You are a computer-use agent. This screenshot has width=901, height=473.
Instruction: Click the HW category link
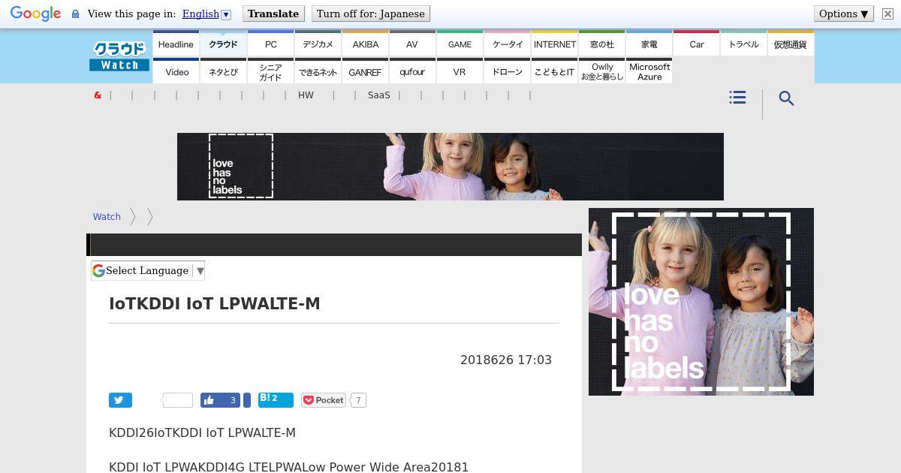tap(306, 95)
